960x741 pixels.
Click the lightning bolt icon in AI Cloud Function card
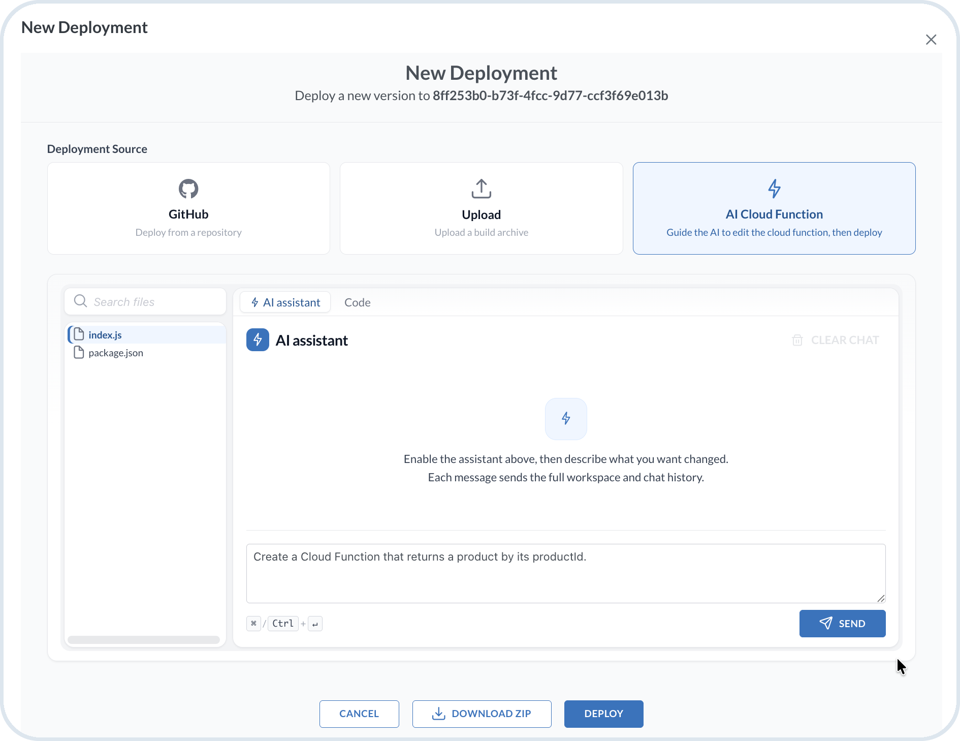point(774,189)
